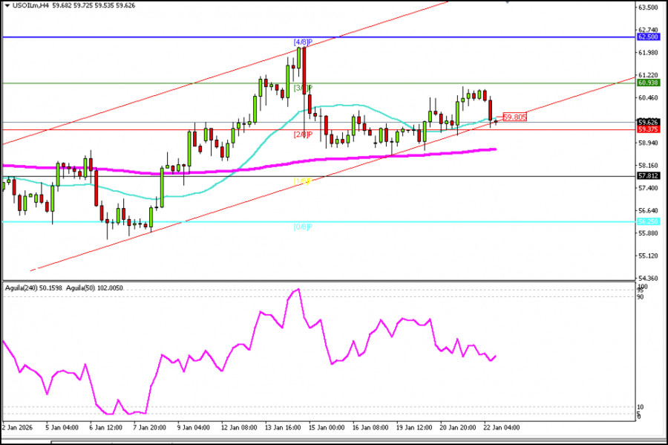668x445 pixels.
Task: Click the 63.500 price scale value
Action: [648, 7]
